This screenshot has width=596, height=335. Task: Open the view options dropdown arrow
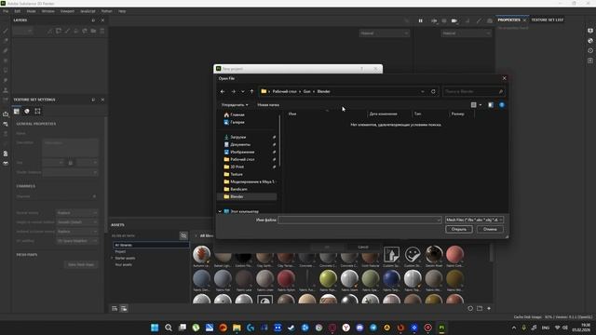click(481, 105)
